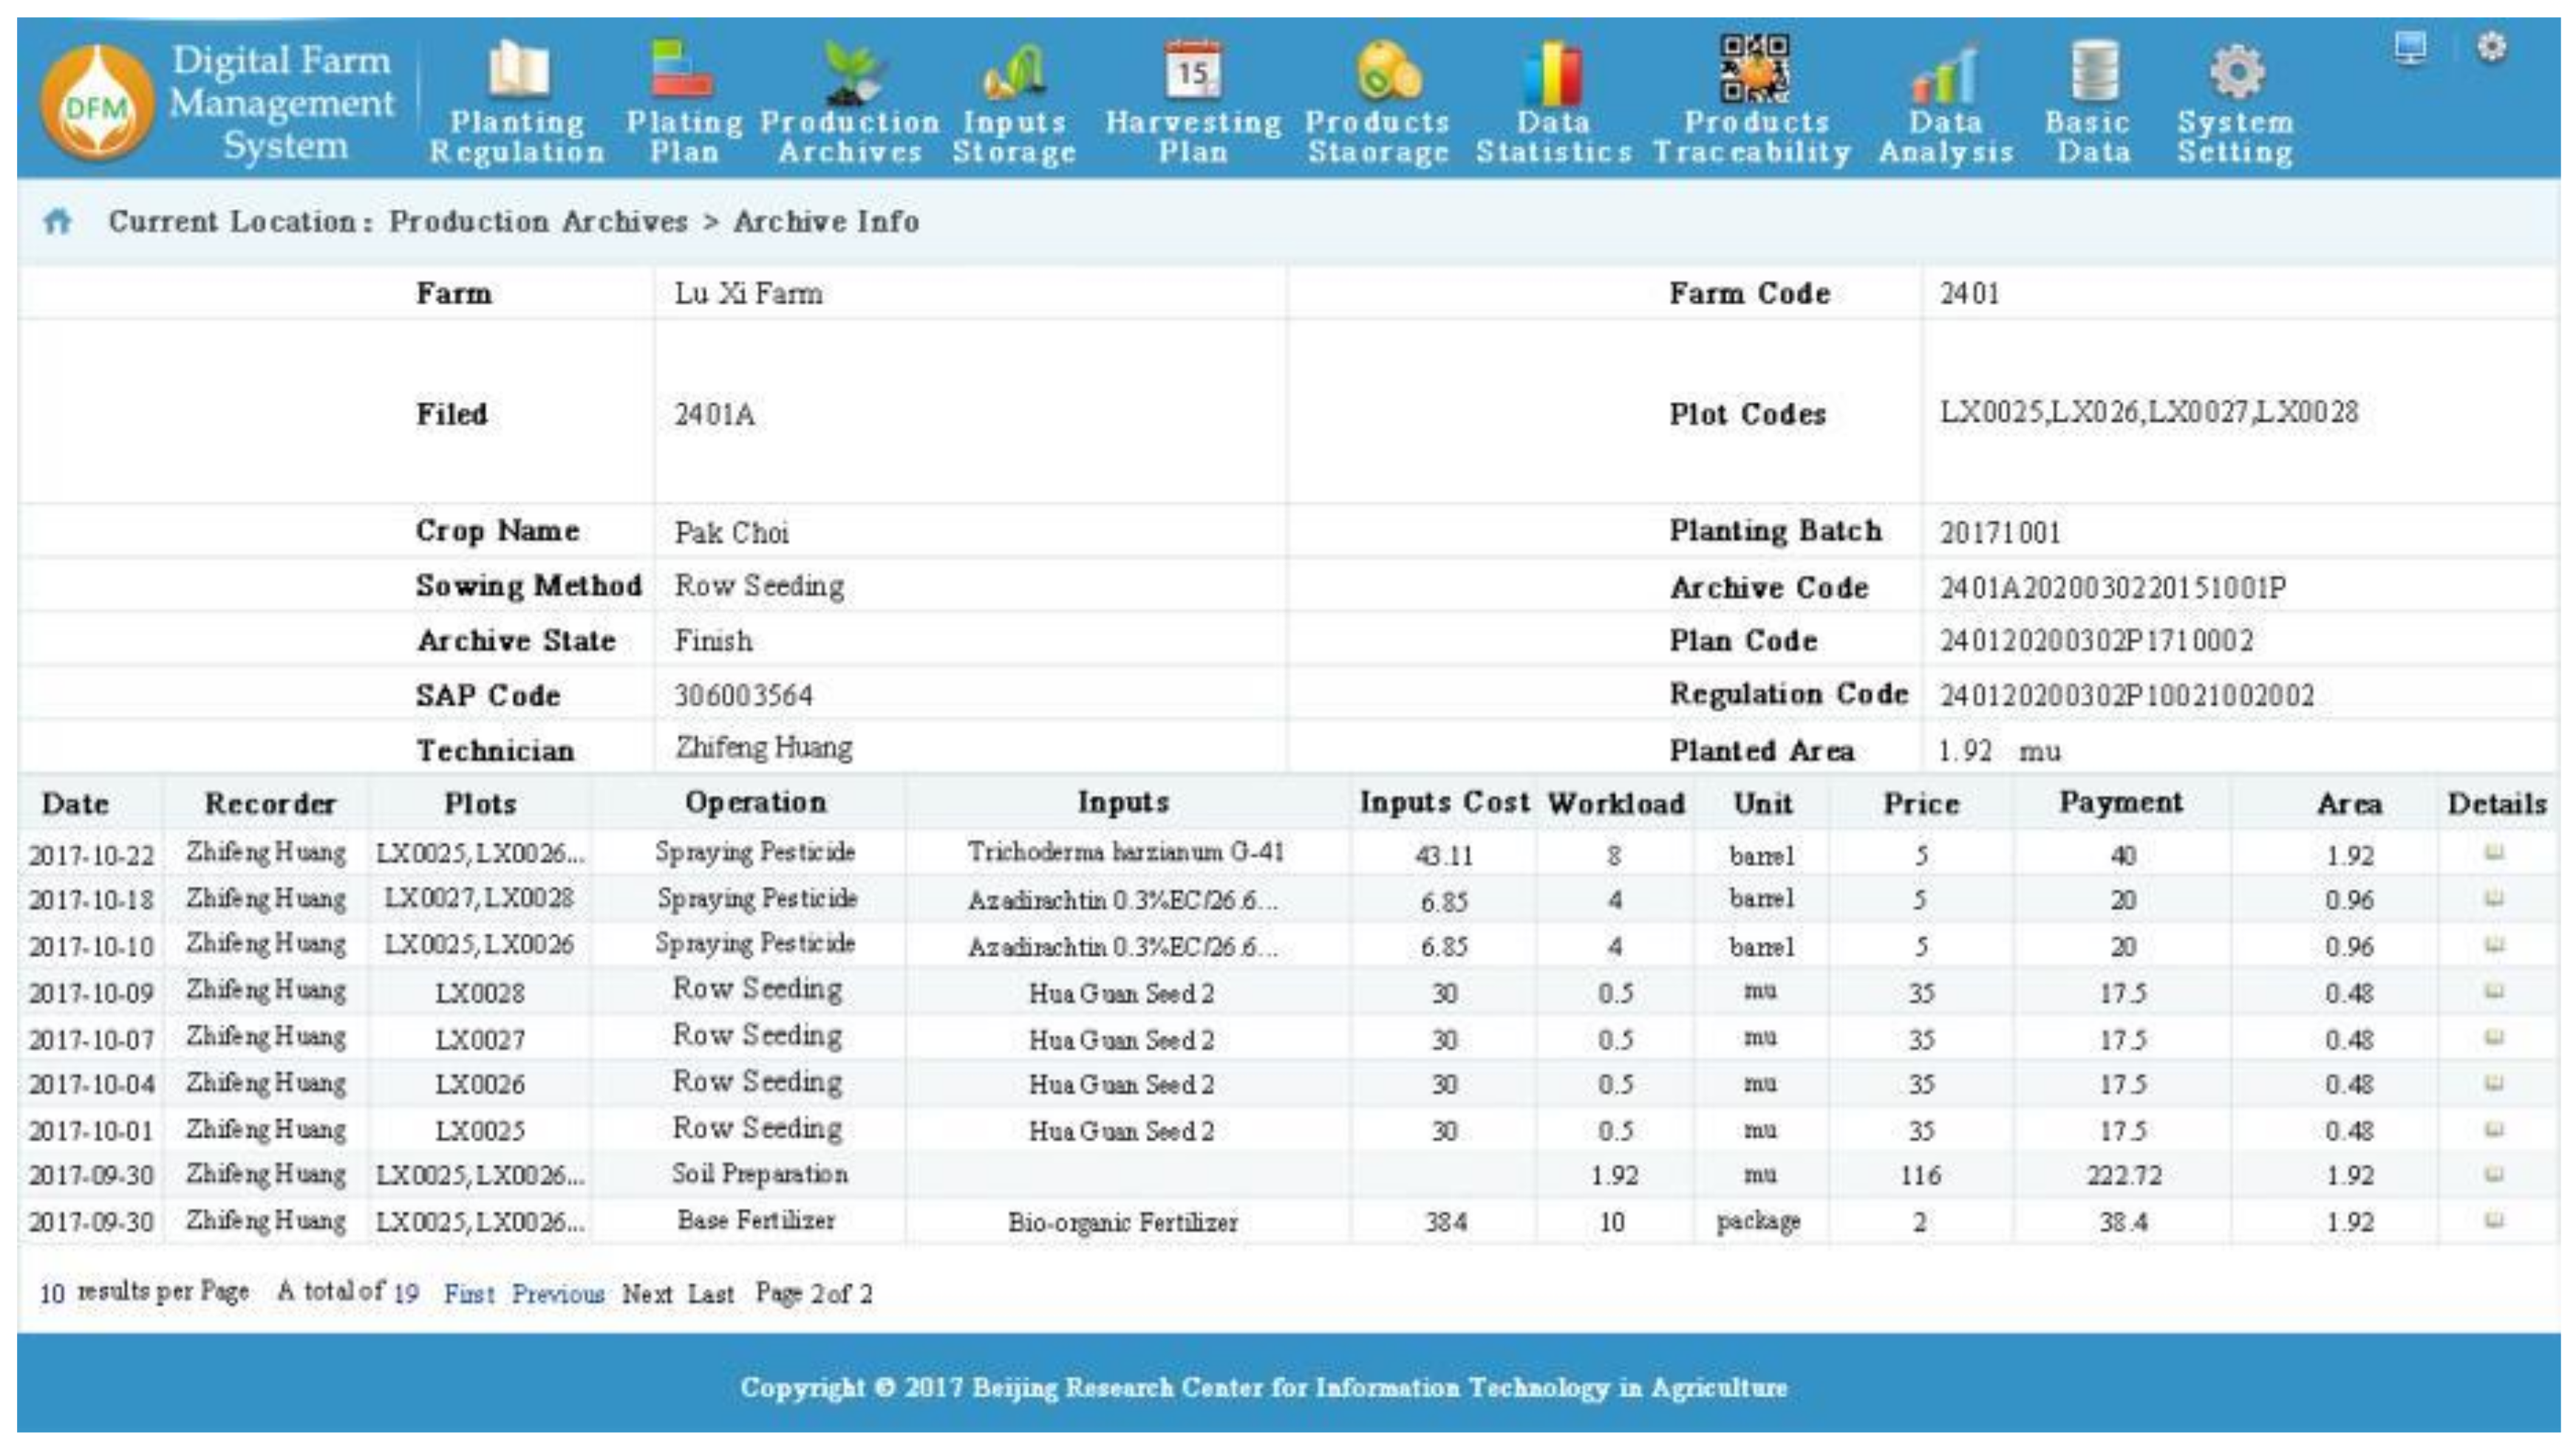Click the monitor icon at top right
This screenshot has width=2576, height=1444.
[2410, 47]
